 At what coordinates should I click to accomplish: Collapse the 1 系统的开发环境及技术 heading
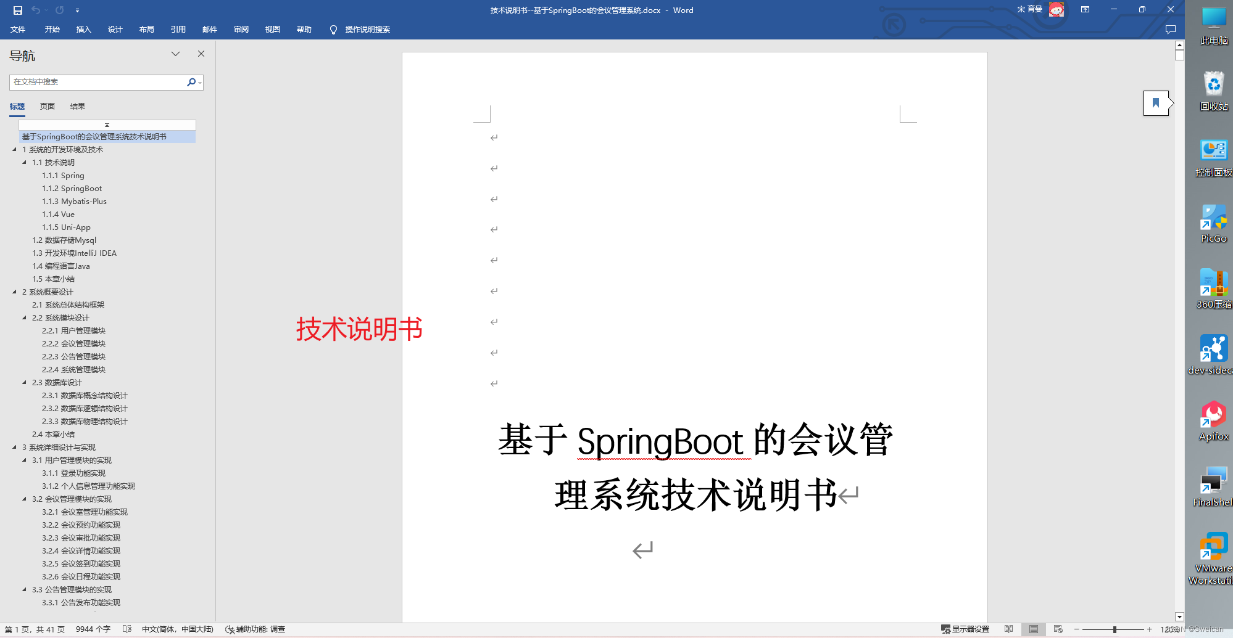click(x=14, y=149)
